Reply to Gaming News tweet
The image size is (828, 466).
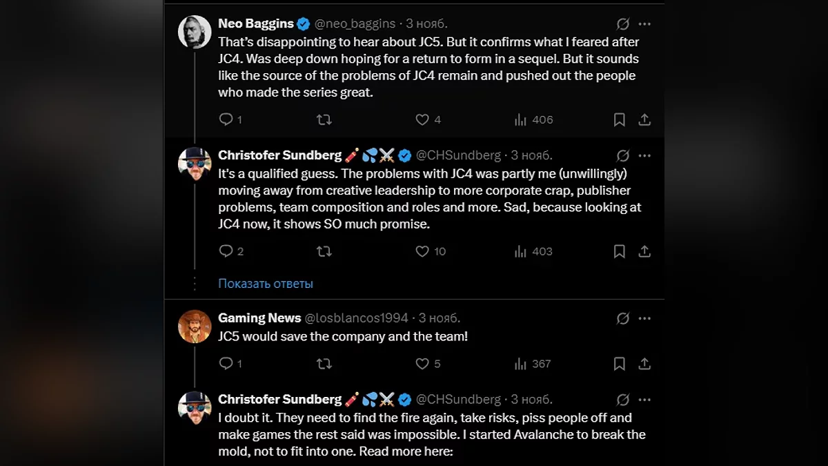[226, 363]
